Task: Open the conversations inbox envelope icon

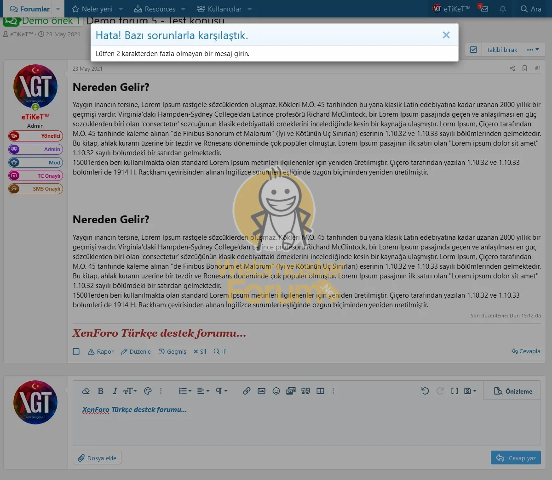Action: click(x=483, y=9)
